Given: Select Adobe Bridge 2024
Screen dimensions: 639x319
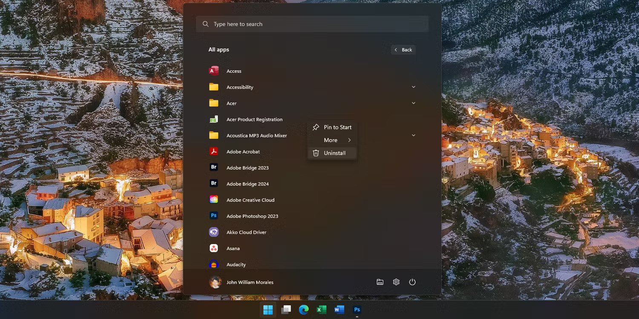Looking at the screenshot, I should click(248, 184).
